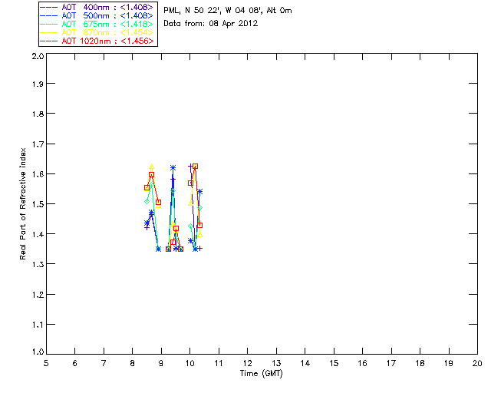
Task: Click the AOT 500nm blue legend entry
Action: (x=97, y=15)
